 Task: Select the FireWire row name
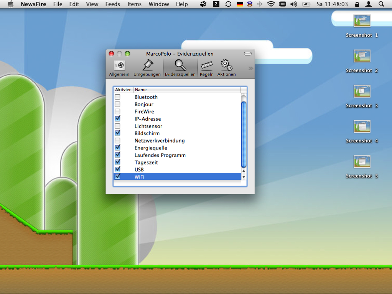(x=144, y=112)
